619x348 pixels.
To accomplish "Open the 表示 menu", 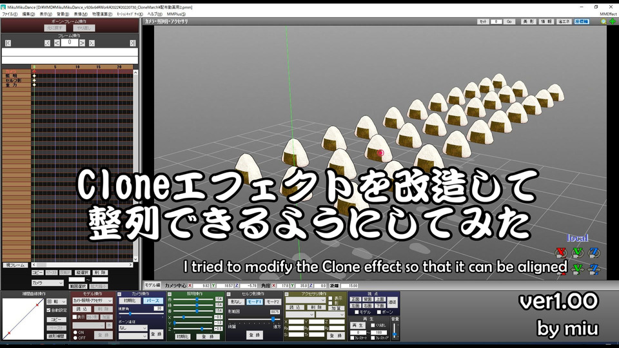I will click(45, 14).
